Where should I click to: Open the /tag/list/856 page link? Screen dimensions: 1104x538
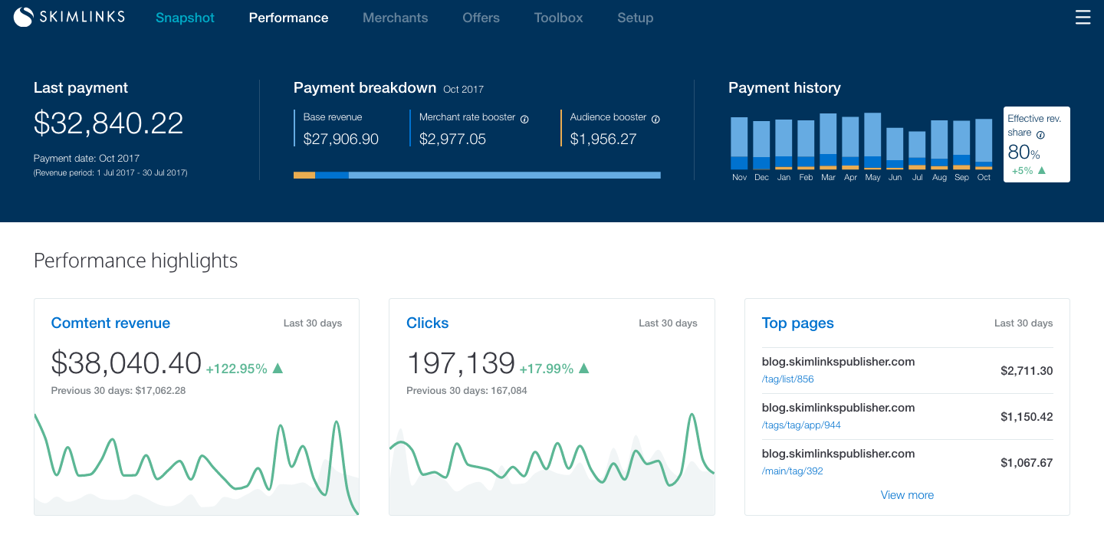787,379
